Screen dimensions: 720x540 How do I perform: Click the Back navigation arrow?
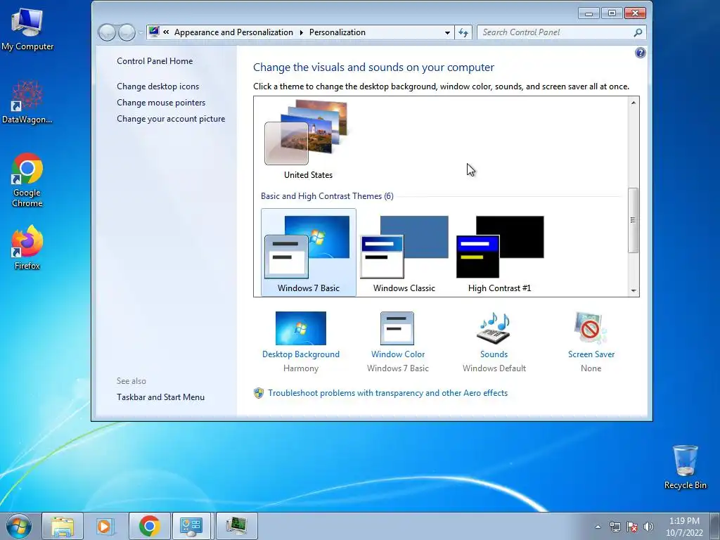107,32
